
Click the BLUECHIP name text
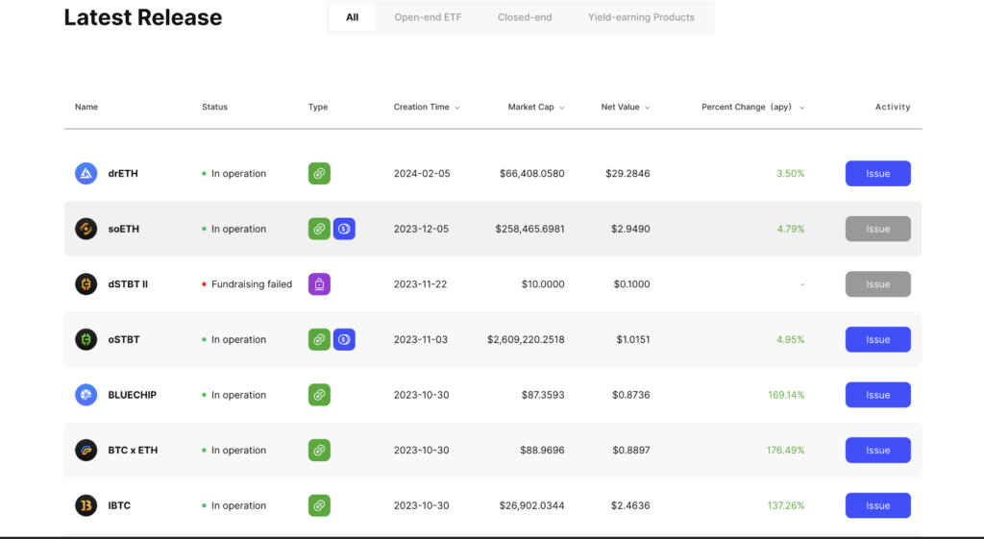tap(133, 395)
